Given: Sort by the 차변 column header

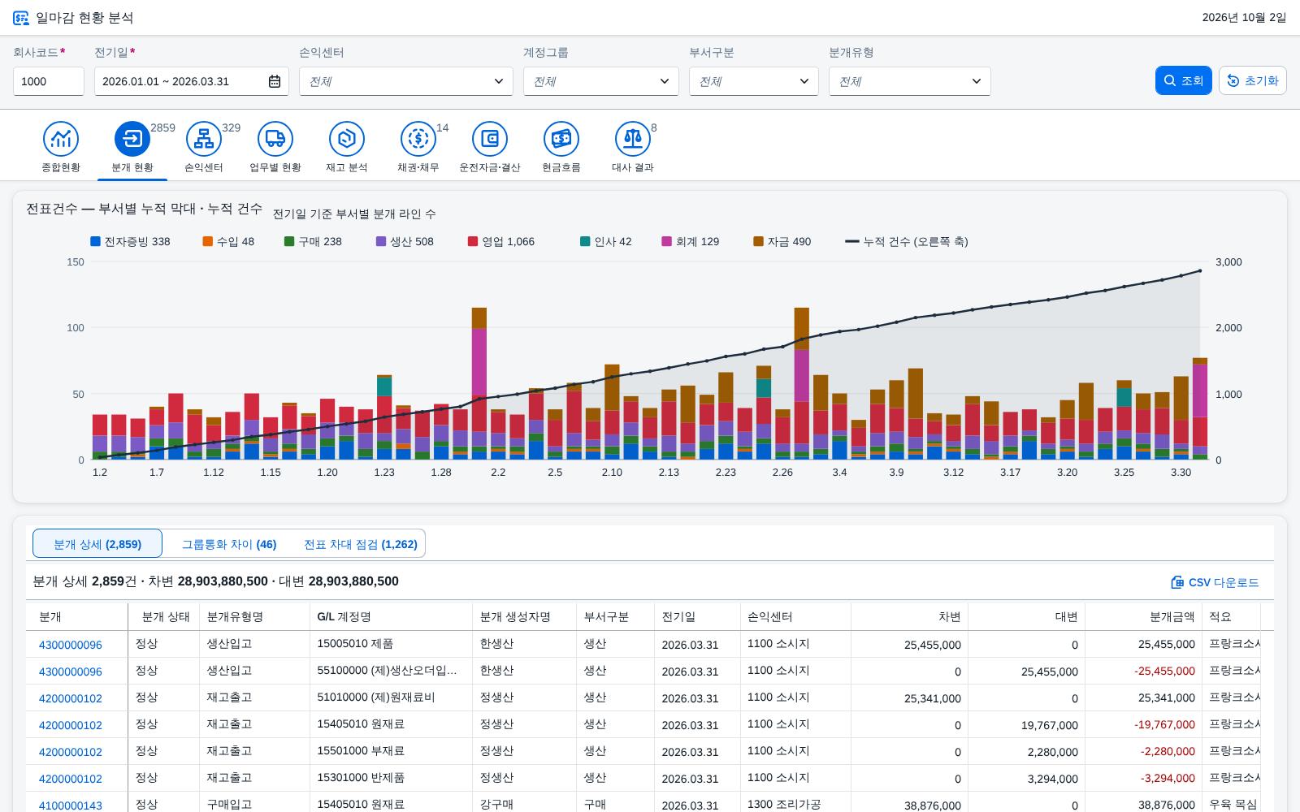Looking at the screenshot, I should [910, 617].
